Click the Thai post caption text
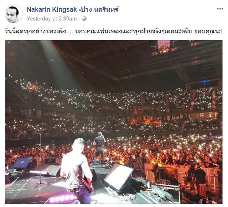228x207 pixels. click(113, 31)
